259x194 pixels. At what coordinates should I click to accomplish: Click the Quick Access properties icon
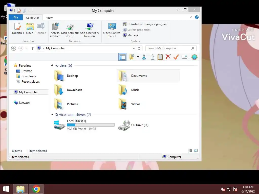[x=19, y=11]
